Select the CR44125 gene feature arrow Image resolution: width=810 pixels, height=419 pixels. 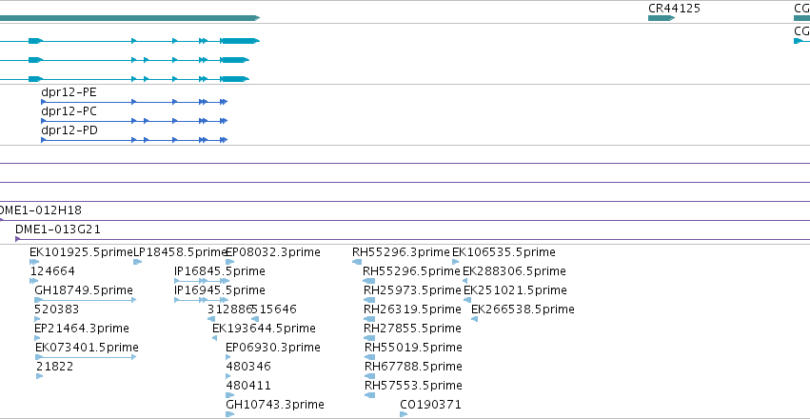(x=662, y=18)
